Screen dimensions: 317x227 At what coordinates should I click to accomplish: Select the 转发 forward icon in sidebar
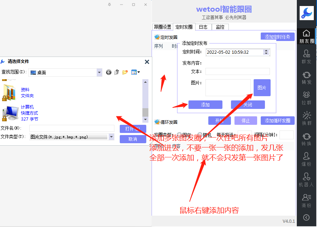coord(306,78)
